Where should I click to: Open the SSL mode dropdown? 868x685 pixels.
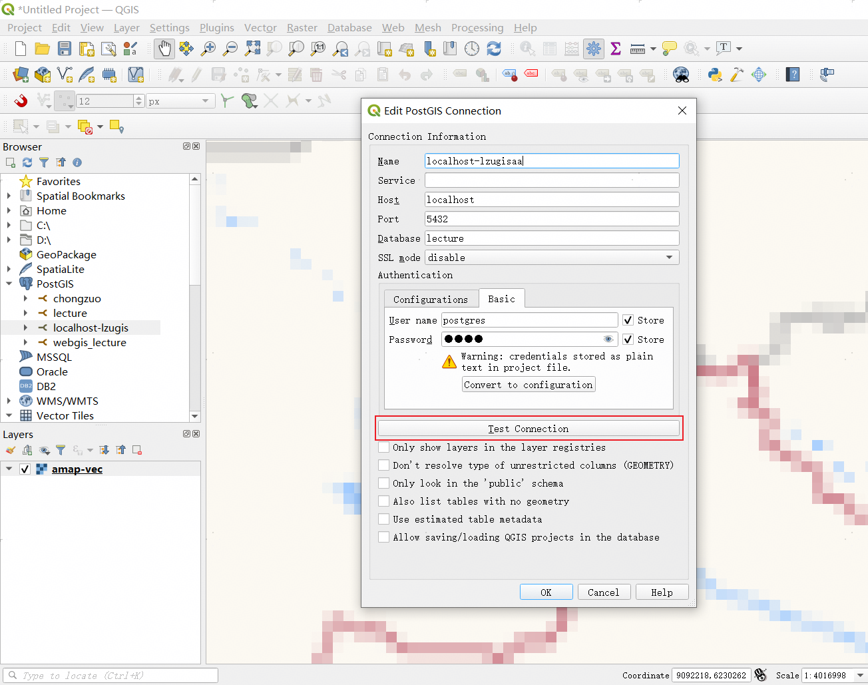(552, 258)
